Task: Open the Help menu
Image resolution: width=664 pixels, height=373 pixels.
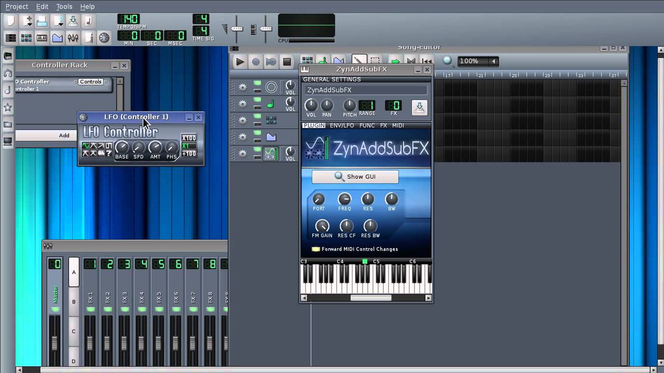Action: [87, 6]
